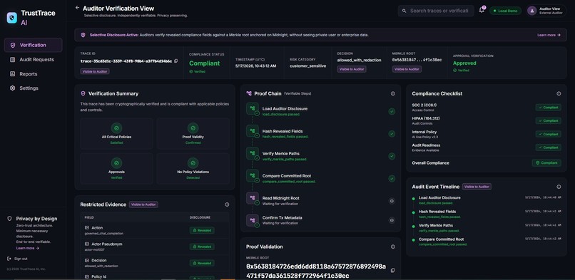Click the green check beside Verify Merkle Paths

click(392, 156)
